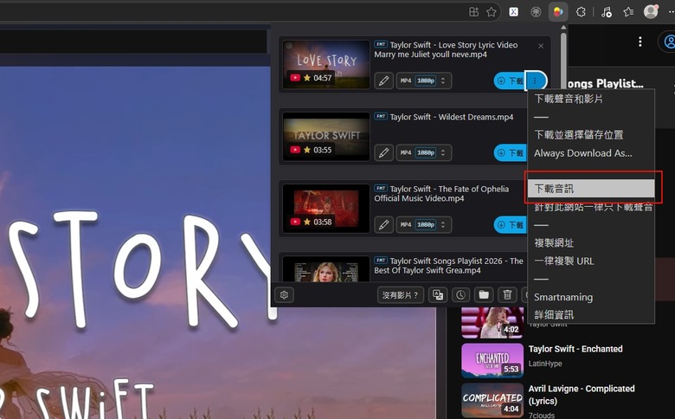Choose Always Download As... option

pos(590,153)
